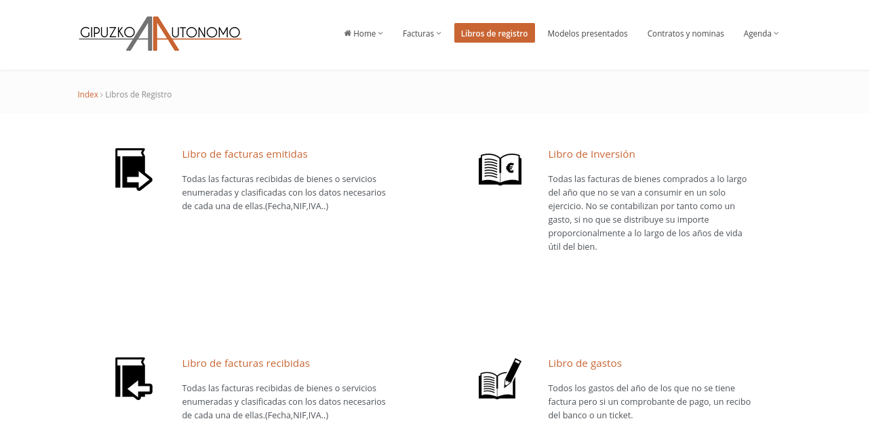Open the Libro de facturas recibidas heading link
The image size is (870, 442).
(245, 363)
